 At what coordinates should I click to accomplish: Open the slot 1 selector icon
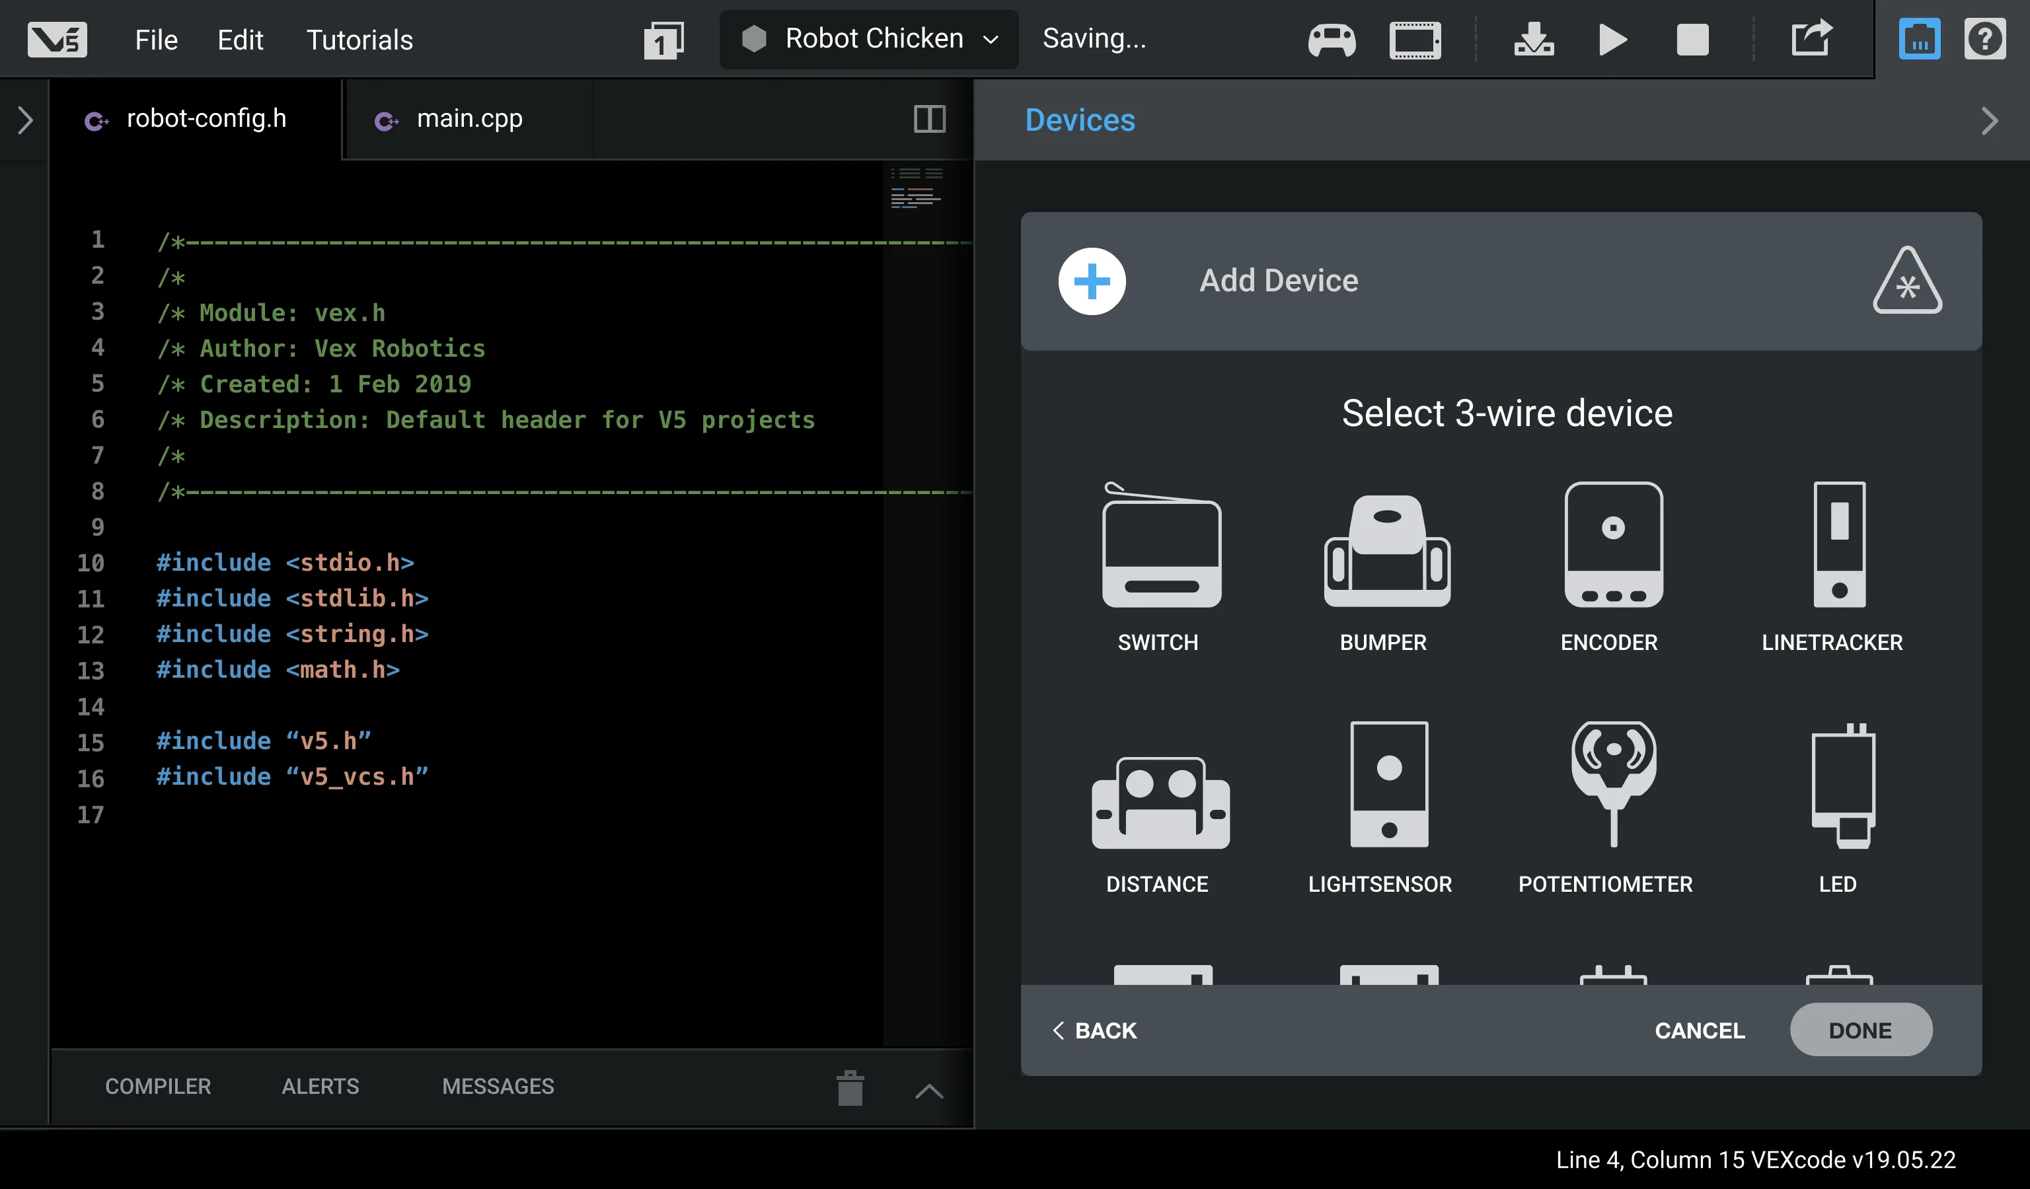tap(663, 40)
